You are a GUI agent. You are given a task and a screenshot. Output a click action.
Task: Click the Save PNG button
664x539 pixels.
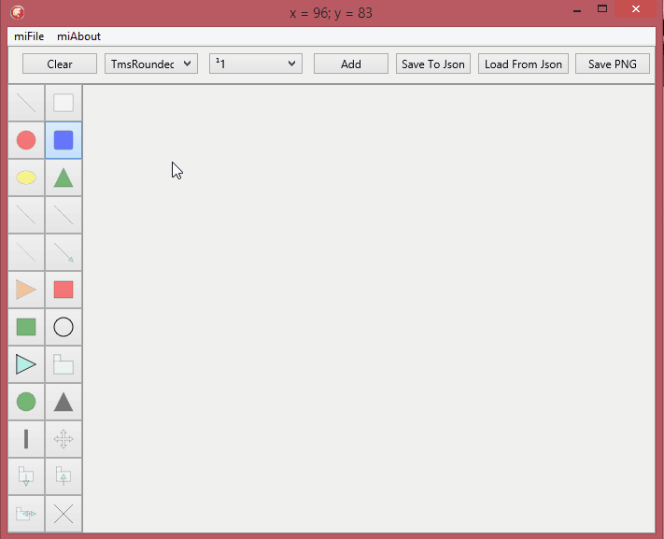pos(613,64)
